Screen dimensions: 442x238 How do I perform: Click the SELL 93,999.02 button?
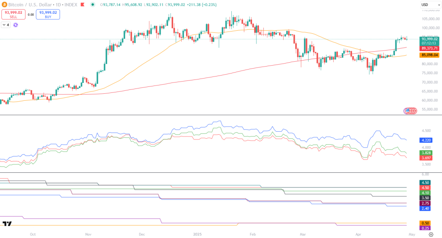13,14
